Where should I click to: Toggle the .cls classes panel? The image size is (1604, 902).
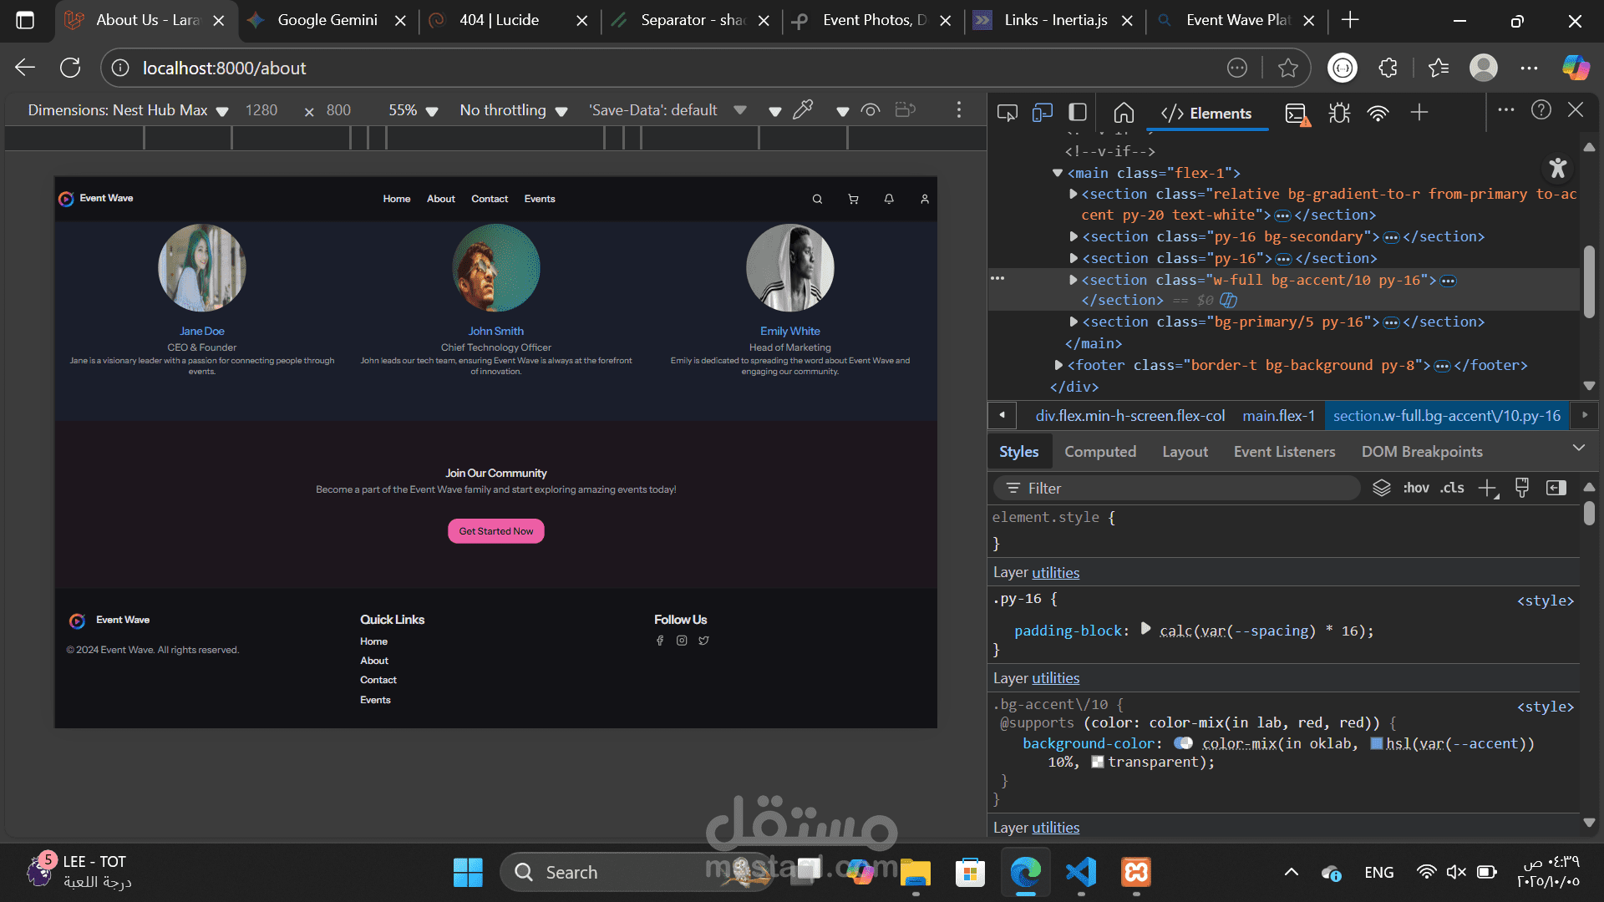coord(1452,488)
